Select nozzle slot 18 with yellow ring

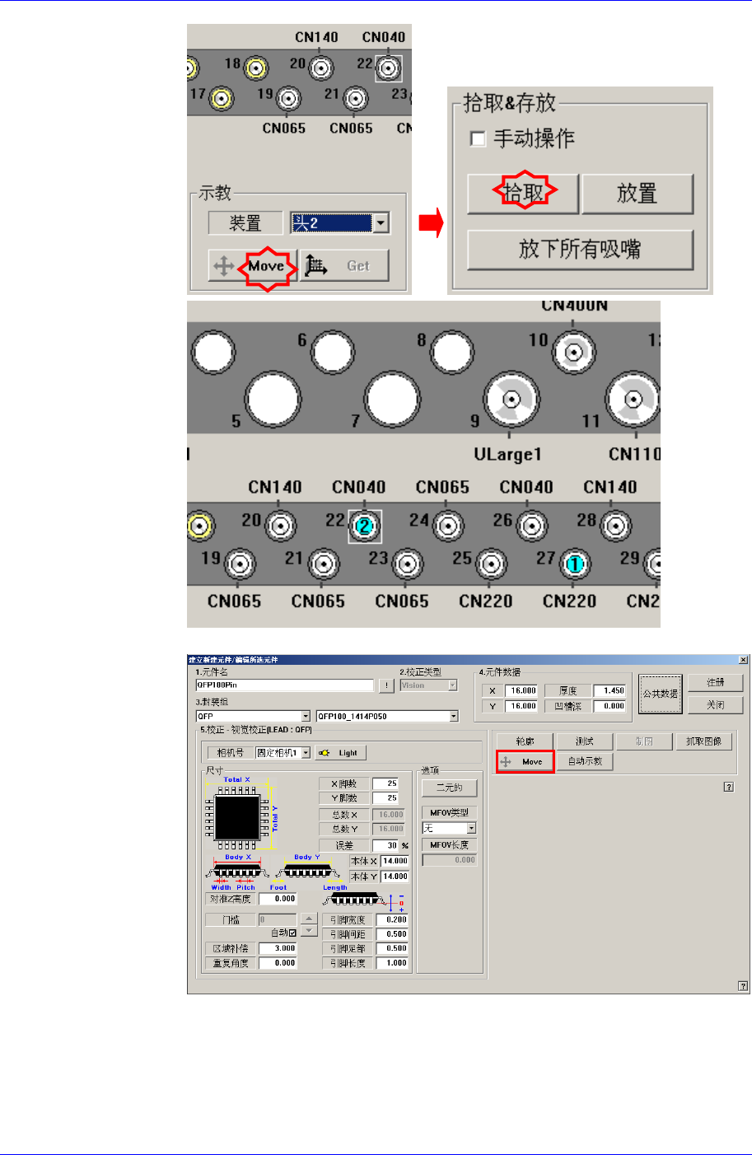click(256, 68)
